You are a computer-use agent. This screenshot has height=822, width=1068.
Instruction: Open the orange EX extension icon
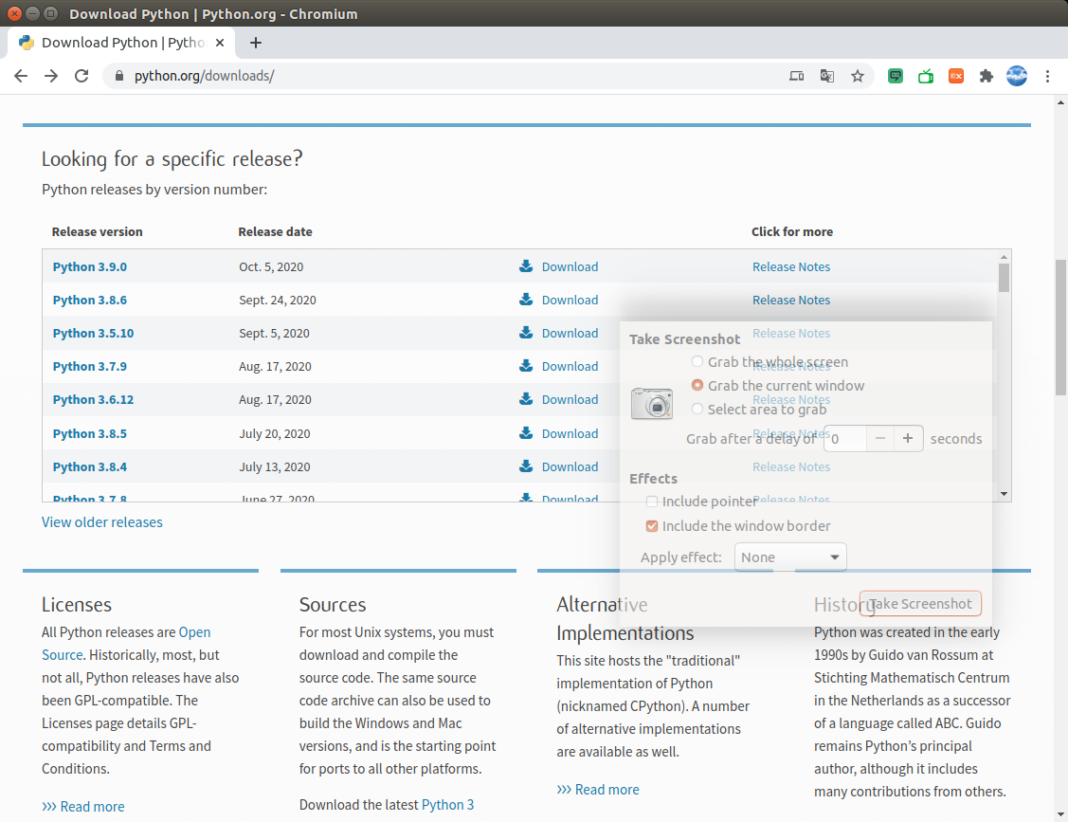pyautogui.click(x=956, y=77)
